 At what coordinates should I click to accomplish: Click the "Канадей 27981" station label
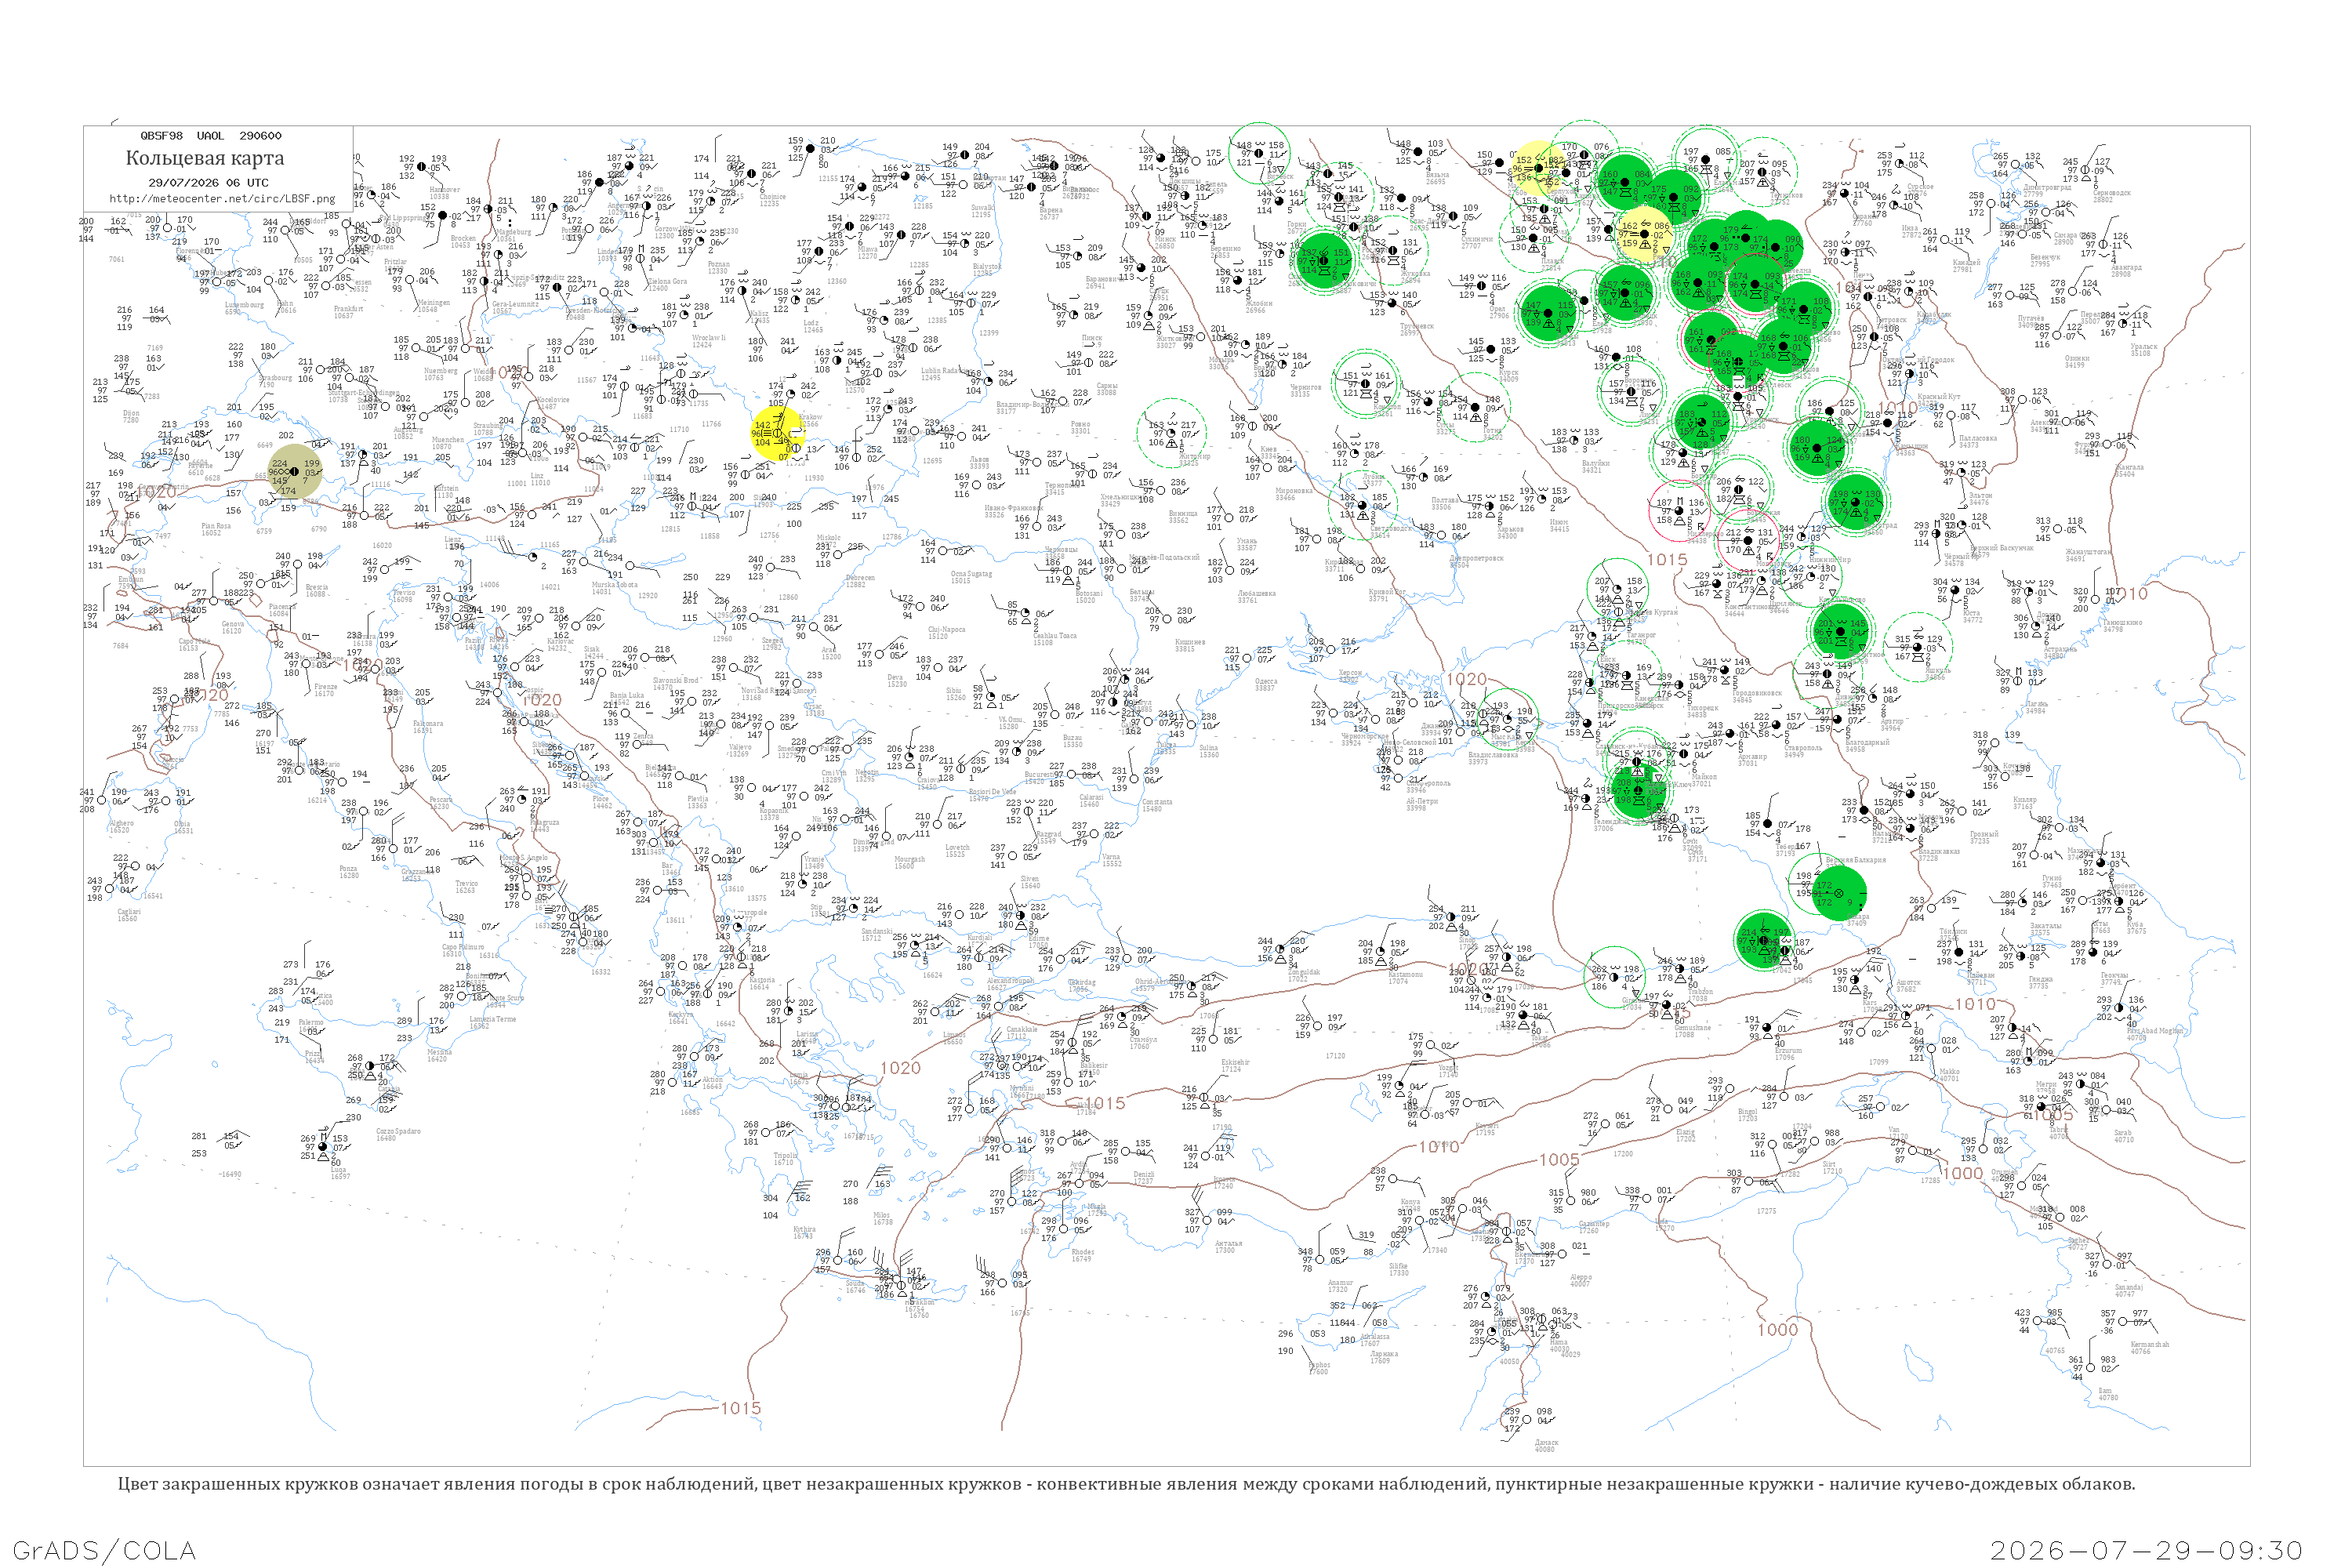(x=1966, y=265)
